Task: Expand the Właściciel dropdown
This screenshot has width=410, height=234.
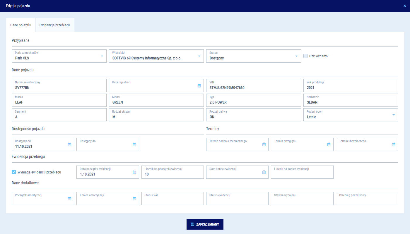Action: pyautogui.click(x=199, y=56)
